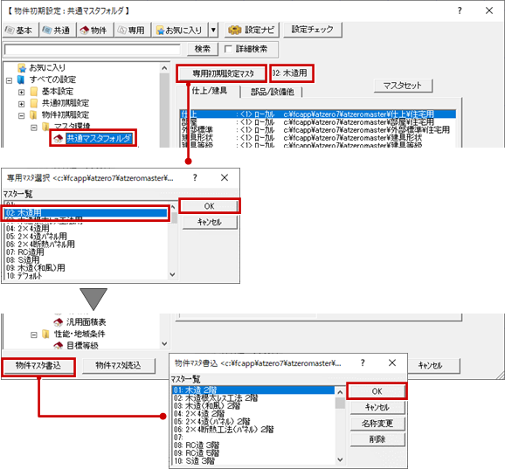
Task: Switch to the 仕上/建具 tab
Action: (x=210, y=91)
